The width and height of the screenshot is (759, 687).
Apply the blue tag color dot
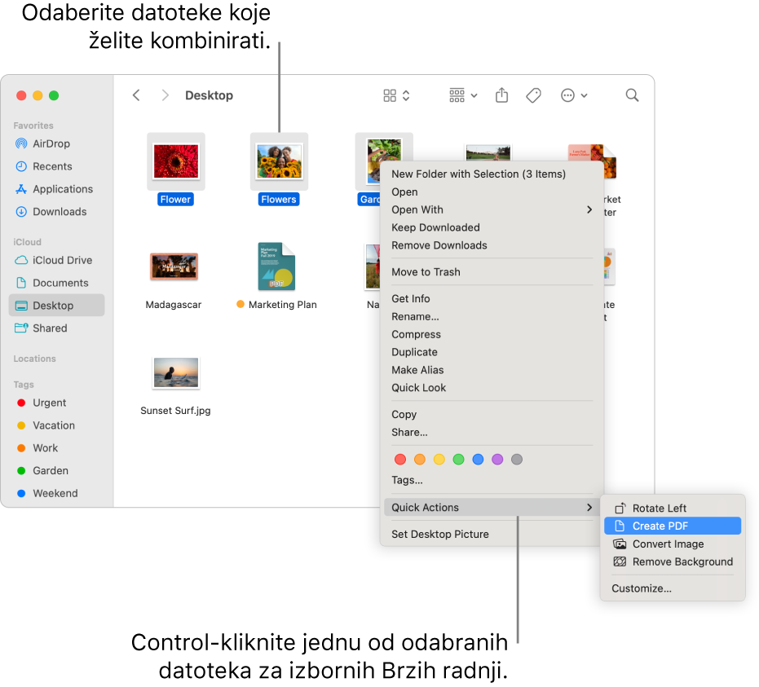pos(478,460)
